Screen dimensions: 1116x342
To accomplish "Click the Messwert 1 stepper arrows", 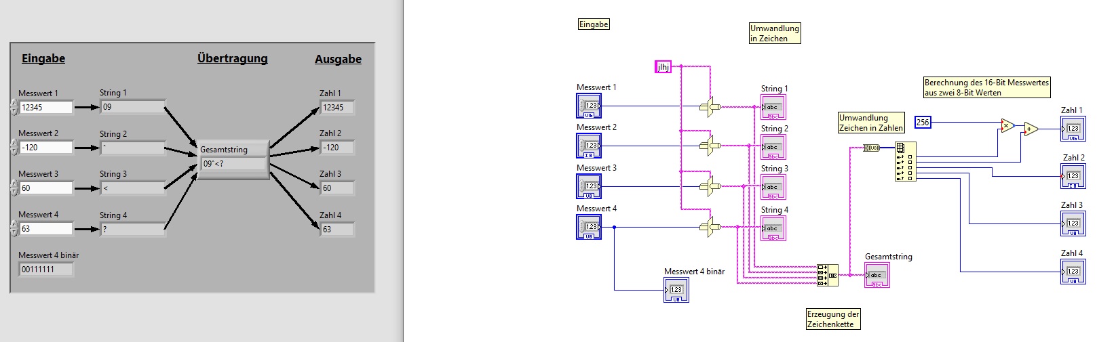I will (x=14, y=107).
